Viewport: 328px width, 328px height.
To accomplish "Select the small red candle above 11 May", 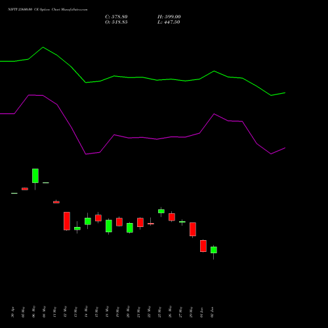I will click(56, 202).
